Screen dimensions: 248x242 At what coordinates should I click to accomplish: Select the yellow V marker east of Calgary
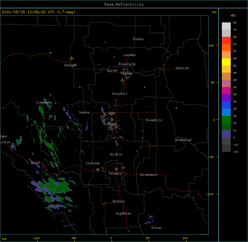tap(123, 168)
